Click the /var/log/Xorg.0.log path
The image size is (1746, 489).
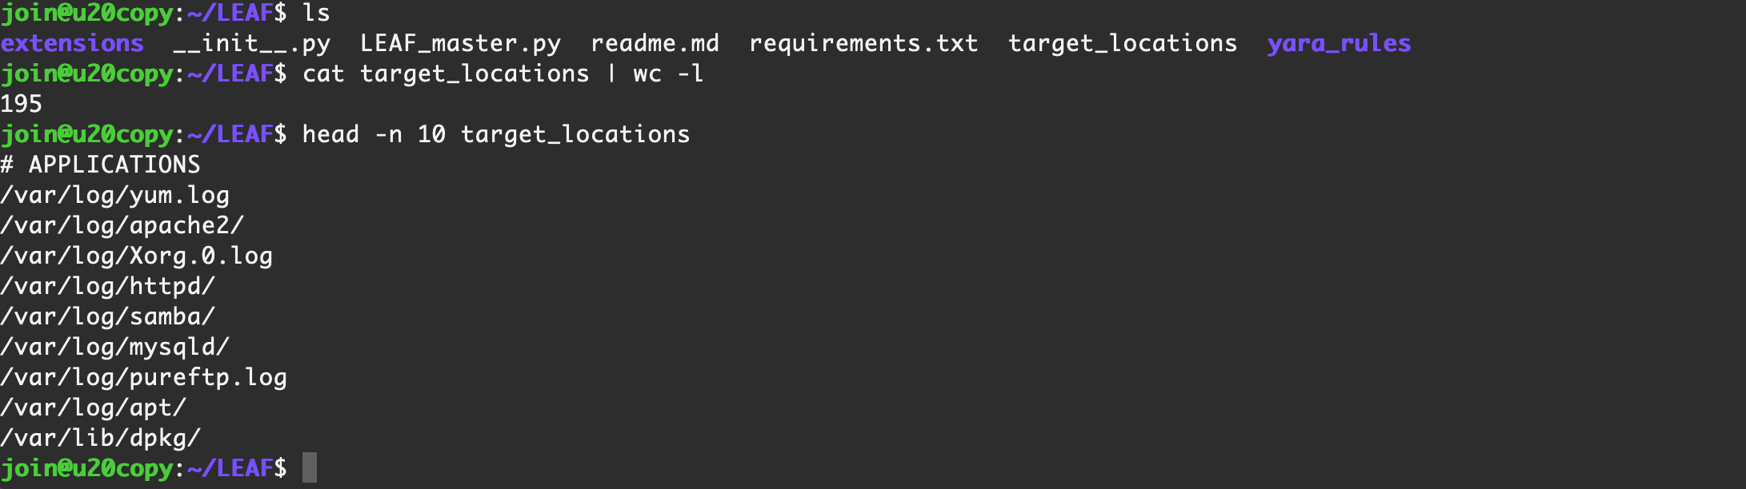point(137,256)
